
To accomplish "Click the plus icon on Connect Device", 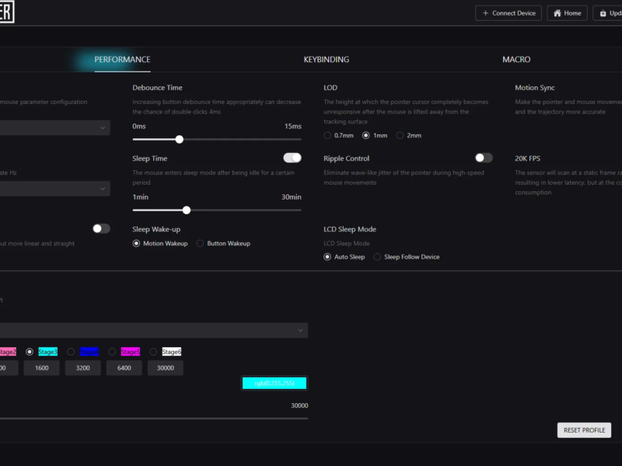I will point(485,13).
